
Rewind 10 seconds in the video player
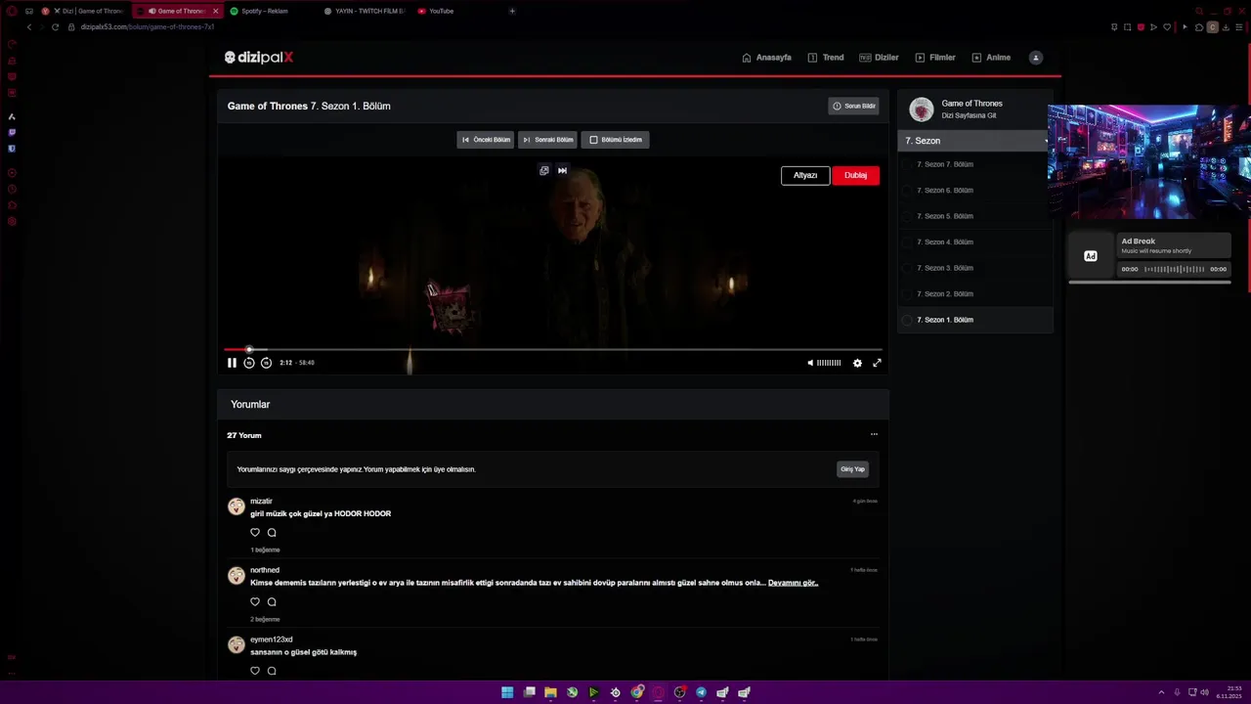click(249, 363)
